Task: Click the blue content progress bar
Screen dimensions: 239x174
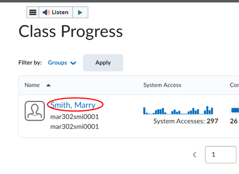Action: tap(235, 110)
